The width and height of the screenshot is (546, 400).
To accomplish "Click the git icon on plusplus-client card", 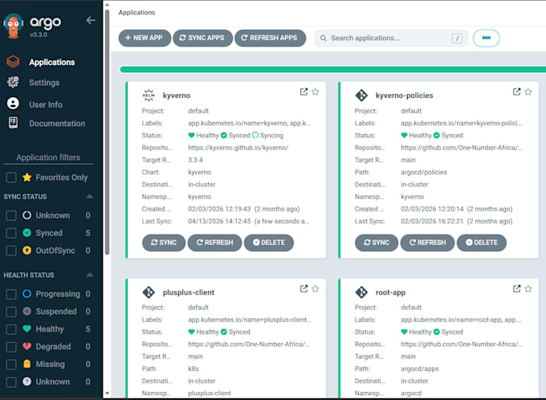I will (149, 292).
